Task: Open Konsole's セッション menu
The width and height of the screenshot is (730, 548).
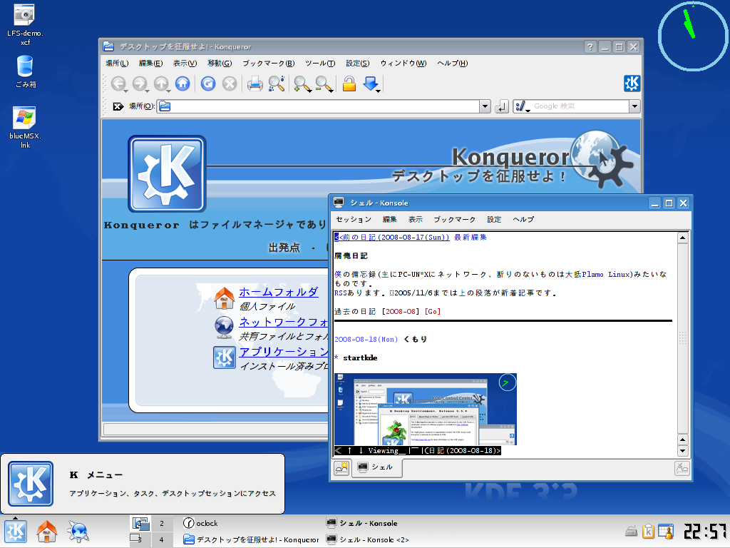Action: 354,220
